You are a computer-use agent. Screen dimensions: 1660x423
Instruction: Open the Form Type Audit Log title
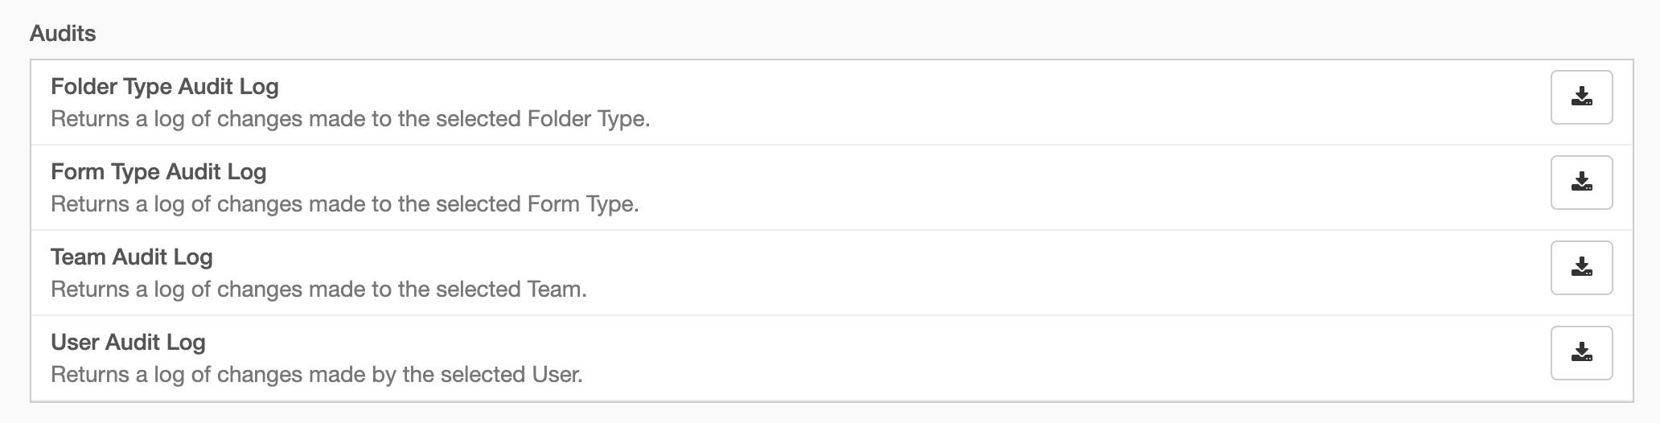(x=158, y=172)
